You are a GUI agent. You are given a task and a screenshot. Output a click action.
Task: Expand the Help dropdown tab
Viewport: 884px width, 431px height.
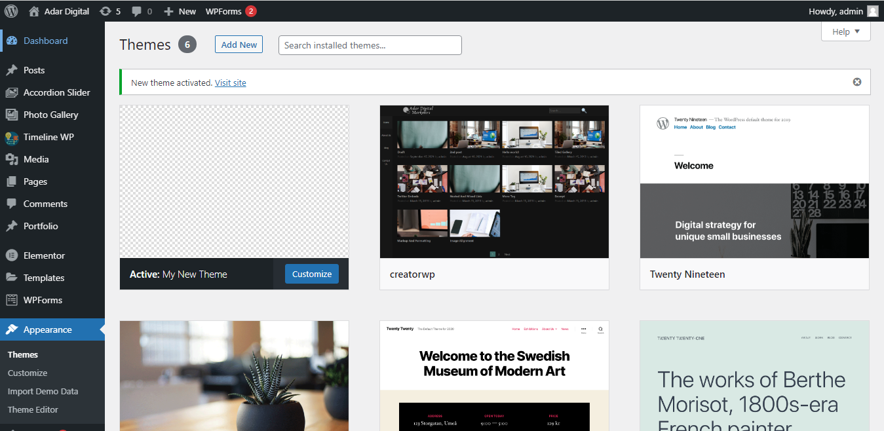pos(845,31)
